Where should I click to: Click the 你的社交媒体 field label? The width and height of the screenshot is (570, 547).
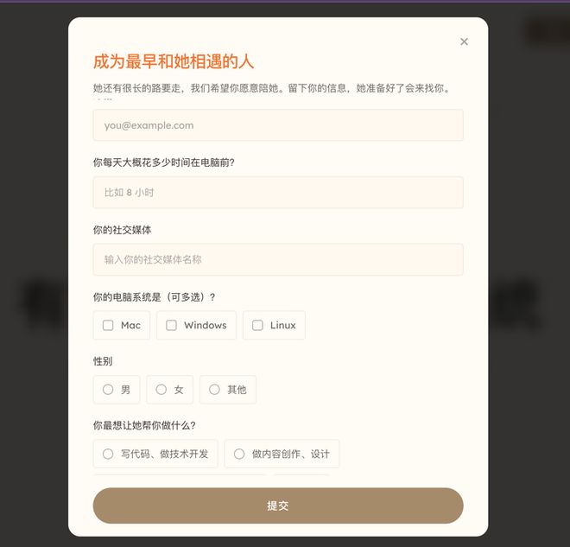tap(122, 230)
